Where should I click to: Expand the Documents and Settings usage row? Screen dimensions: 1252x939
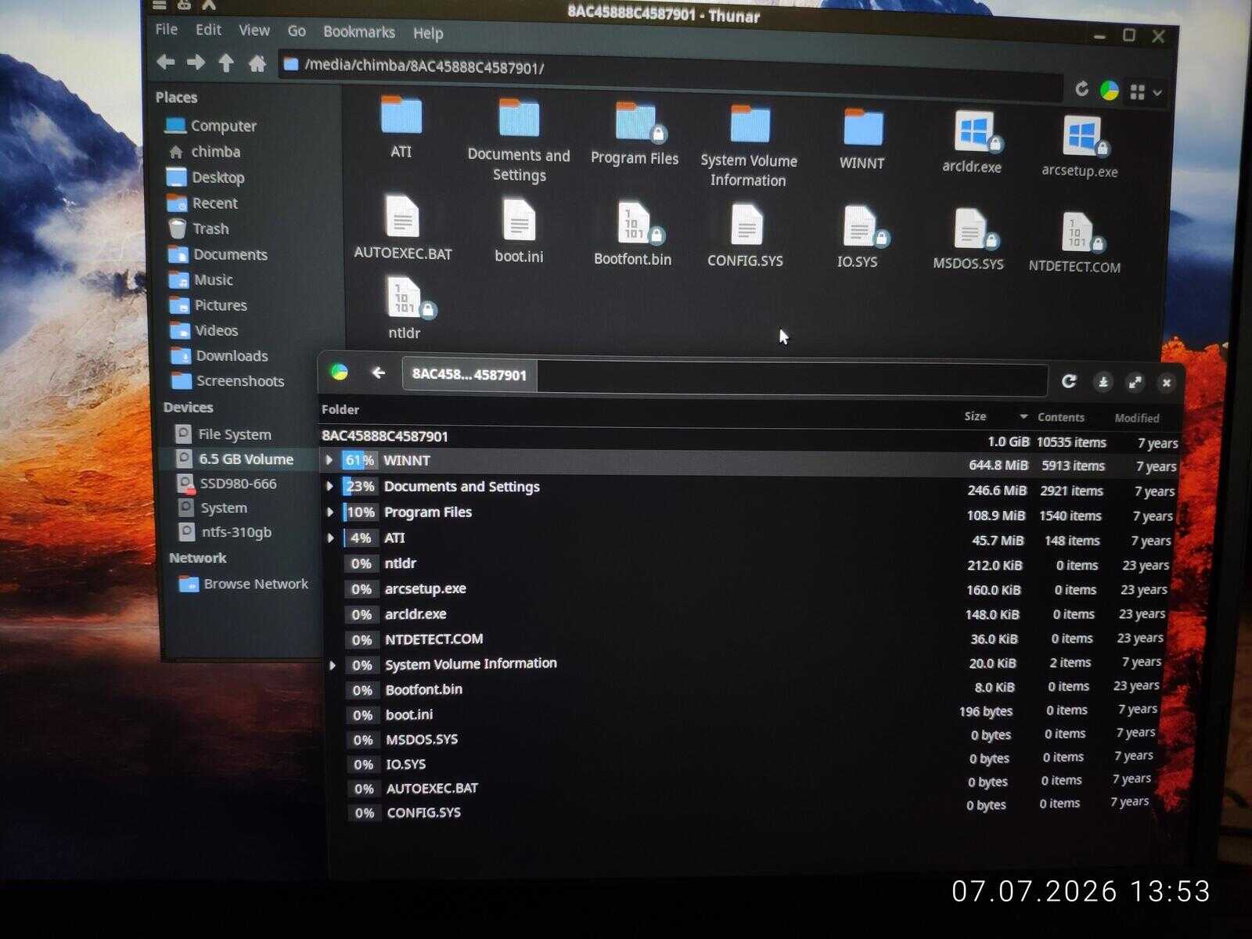pyautogui.click(x=330, y=486)
